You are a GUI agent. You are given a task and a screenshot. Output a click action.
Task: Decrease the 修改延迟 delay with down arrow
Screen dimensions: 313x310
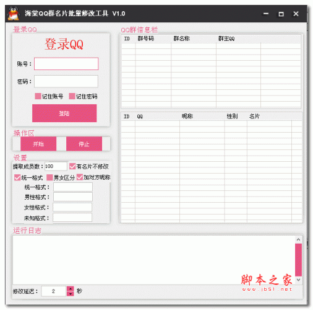[71, 293]
